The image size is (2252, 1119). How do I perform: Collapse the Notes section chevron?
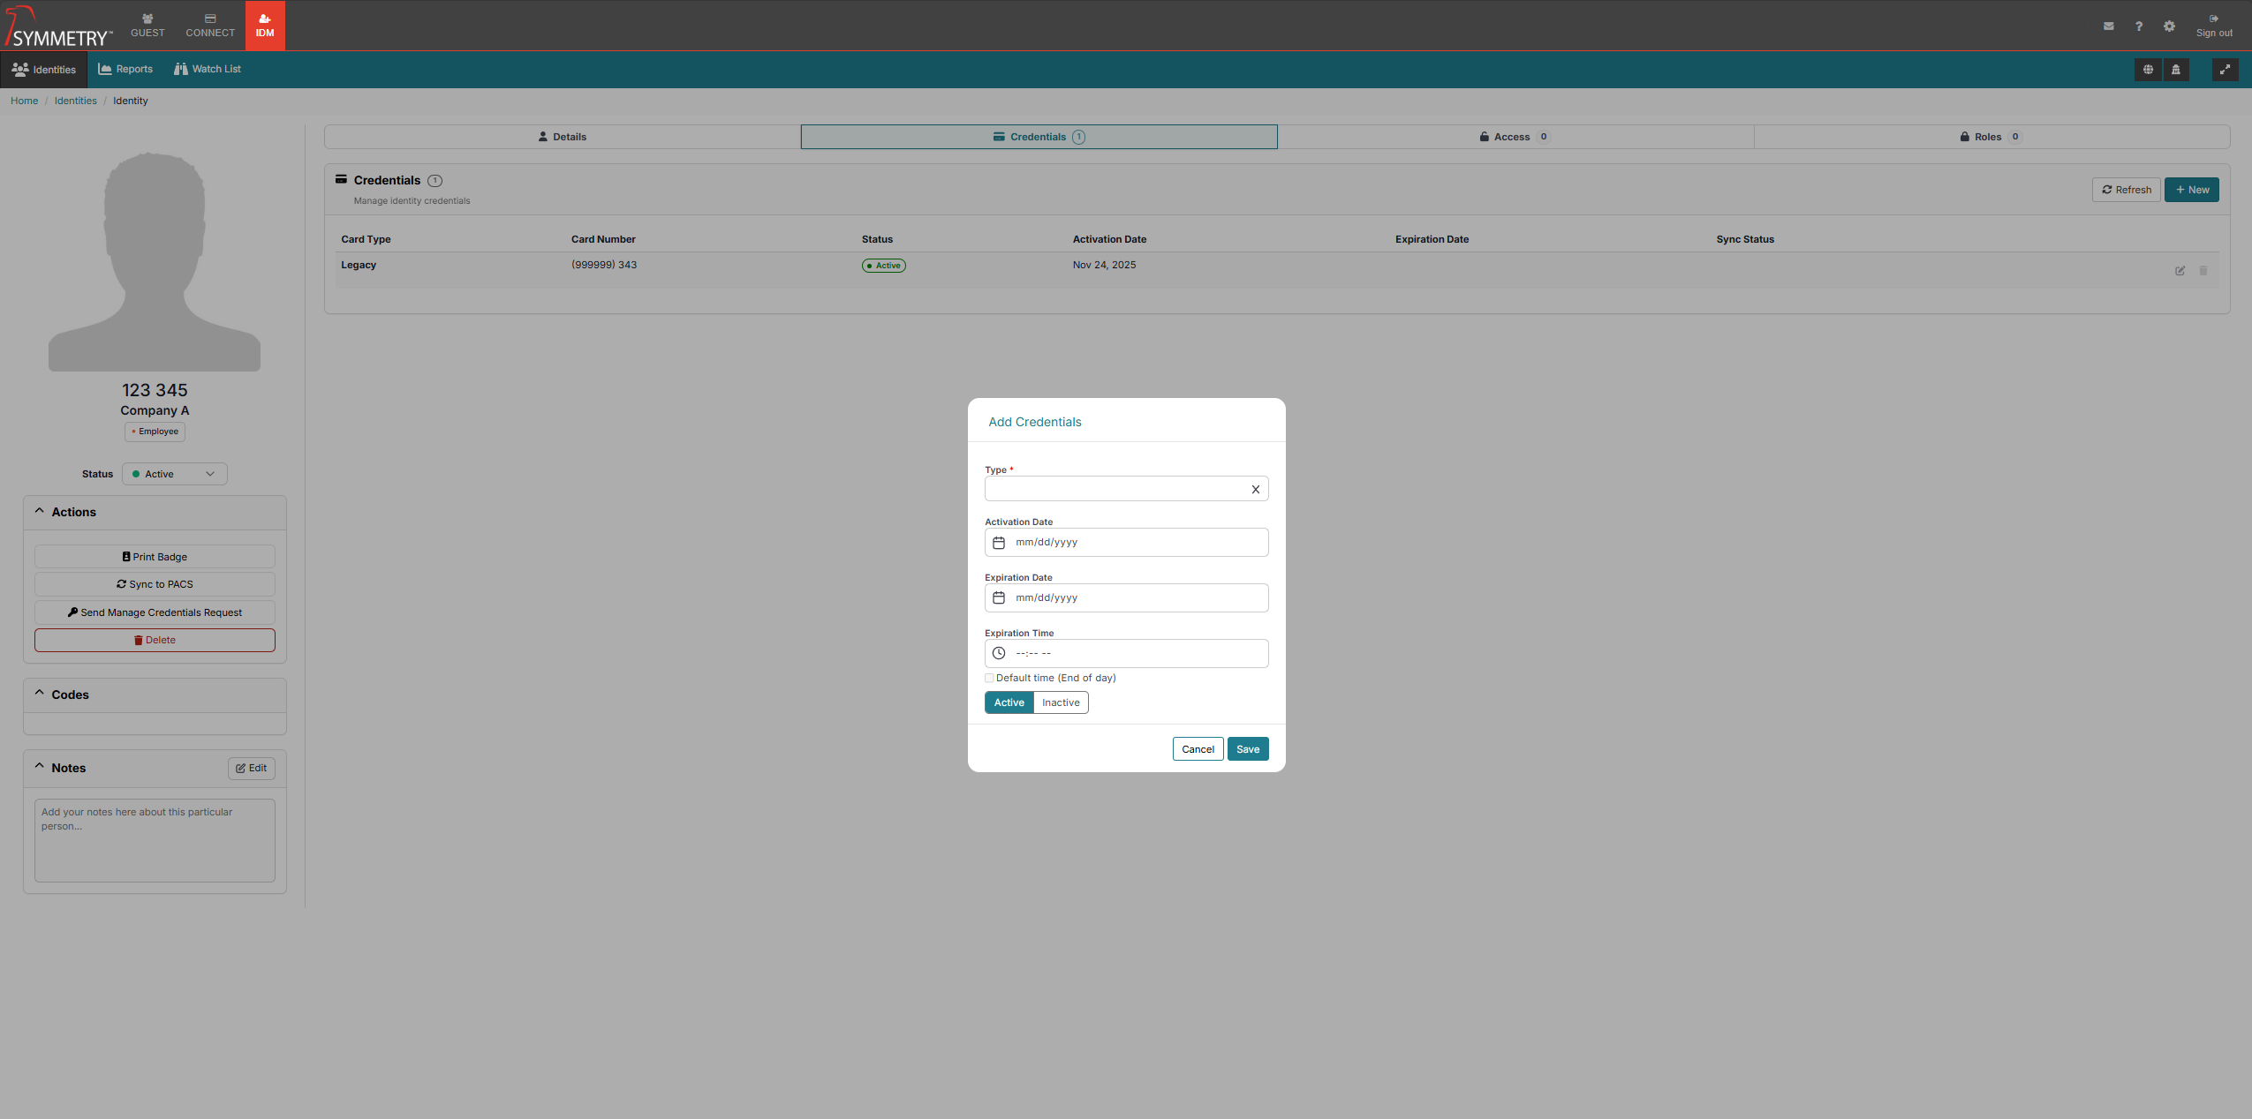click(40, 768)
